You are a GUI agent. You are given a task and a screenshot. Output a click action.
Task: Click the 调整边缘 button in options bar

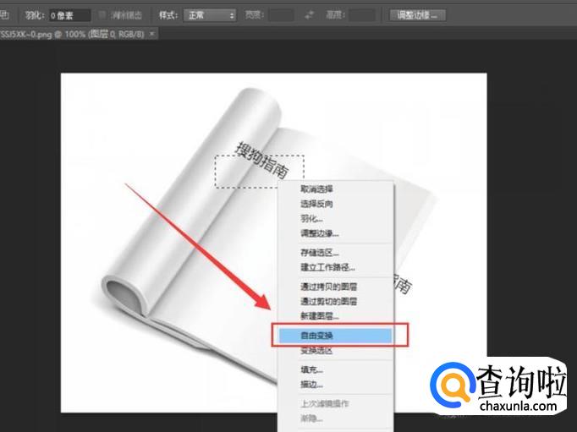(418, 15)
